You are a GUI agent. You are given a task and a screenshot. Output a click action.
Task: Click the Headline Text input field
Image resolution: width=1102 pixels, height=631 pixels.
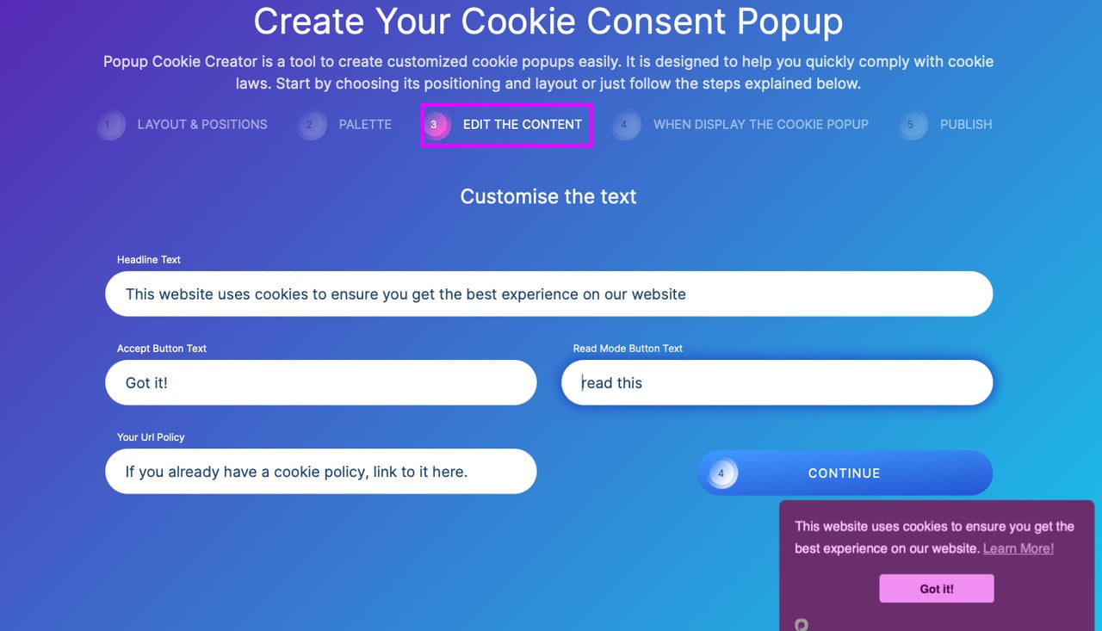[548, 294]
